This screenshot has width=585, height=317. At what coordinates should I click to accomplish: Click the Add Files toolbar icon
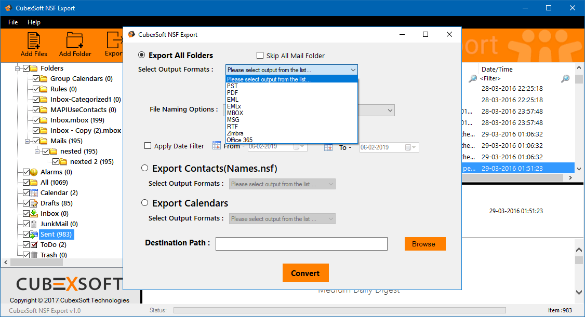[34, 40]
